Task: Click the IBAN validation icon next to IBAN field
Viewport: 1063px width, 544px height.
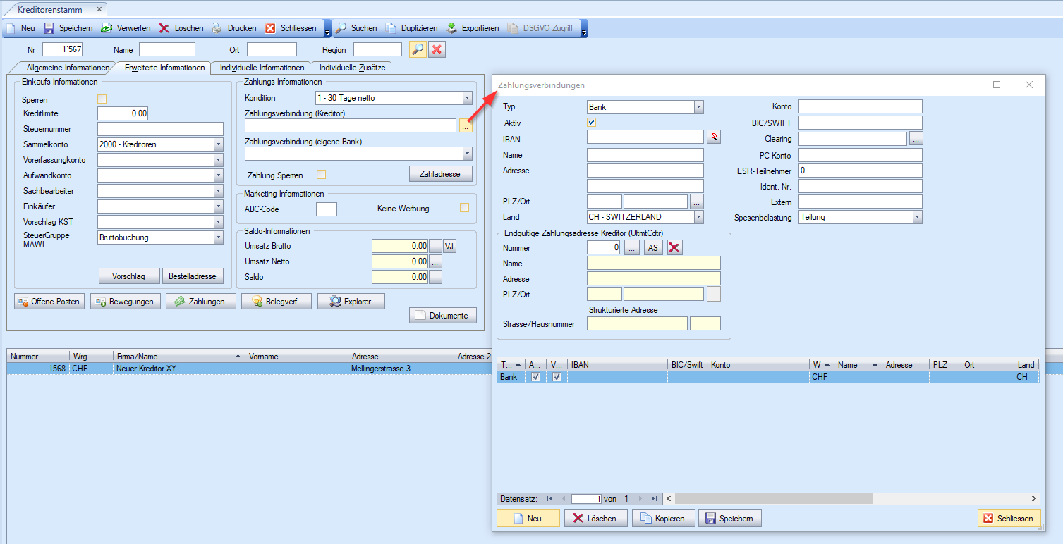Action: coord(714,137)
